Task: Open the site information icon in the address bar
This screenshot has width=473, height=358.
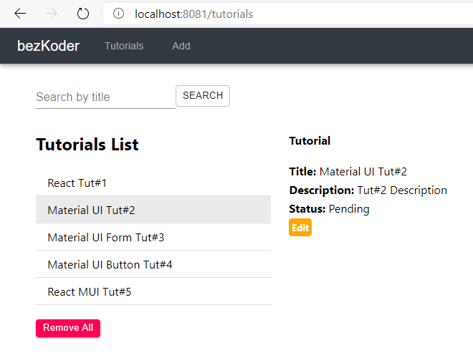Action: [x=118, y=14]
